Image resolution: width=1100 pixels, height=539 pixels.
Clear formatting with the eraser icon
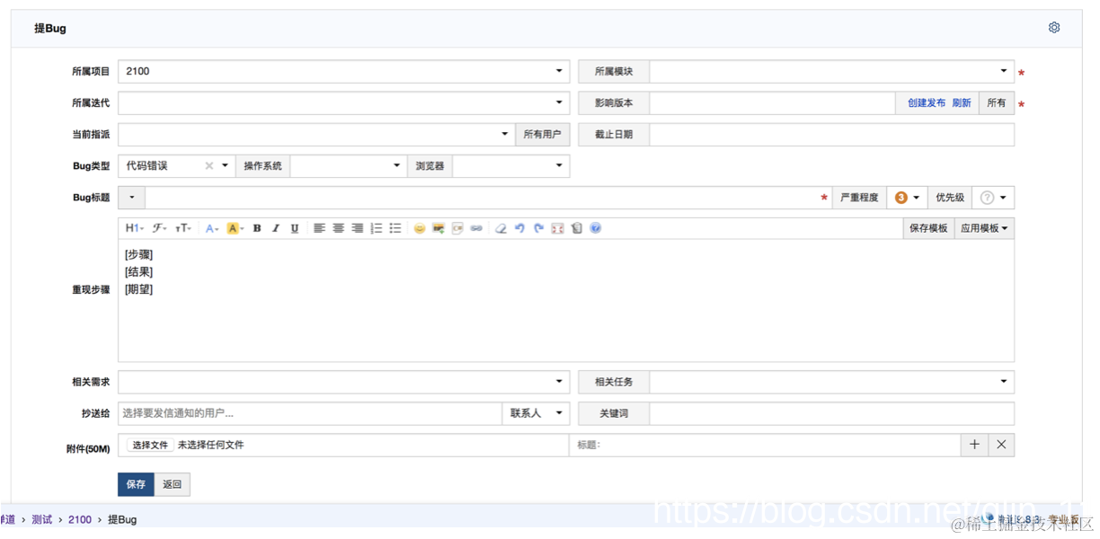pyautogui.click(x=501, y=228)
